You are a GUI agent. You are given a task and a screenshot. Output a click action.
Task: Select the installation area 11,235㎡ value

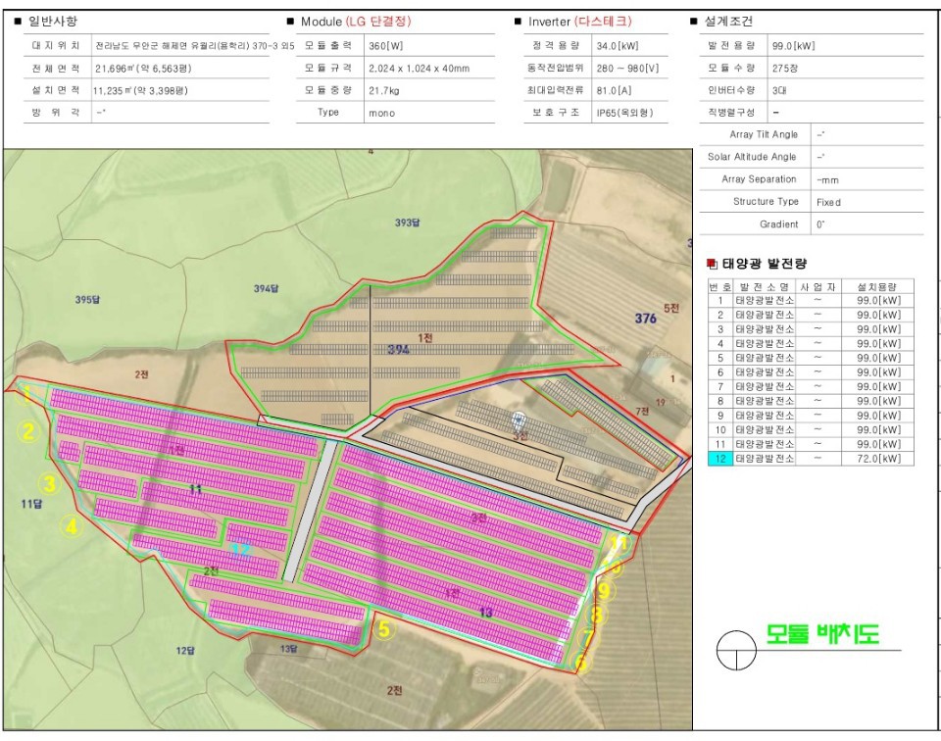(x=140, y=90)
